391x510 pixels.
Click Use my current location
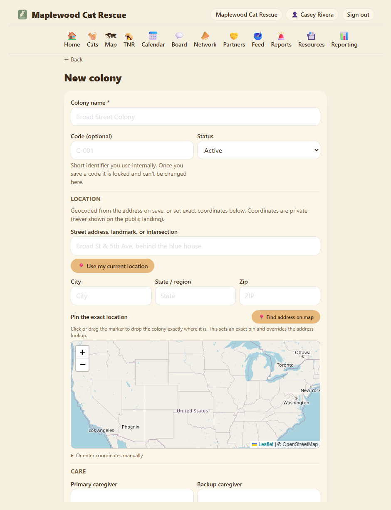tap(112, 266)
